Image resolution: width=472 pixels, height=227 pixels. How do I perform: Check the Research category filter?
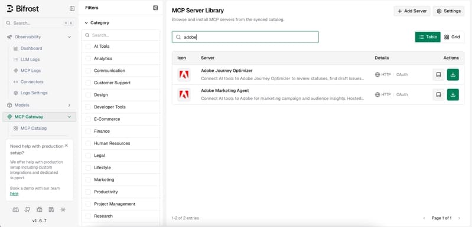point(88,216)
